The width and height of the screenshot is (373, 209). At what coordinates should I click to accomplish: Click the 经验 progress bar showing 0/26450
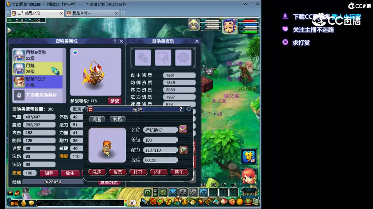[x=53, y=182]
